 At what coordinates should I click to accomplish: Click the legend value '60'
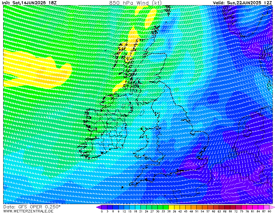point(214,211)
